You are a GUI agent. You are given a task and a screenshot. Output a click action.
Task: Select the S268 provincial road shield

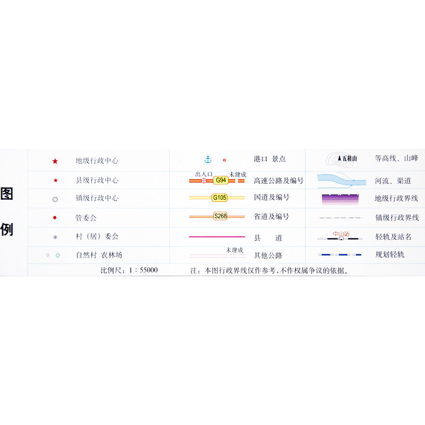(220, 216)
